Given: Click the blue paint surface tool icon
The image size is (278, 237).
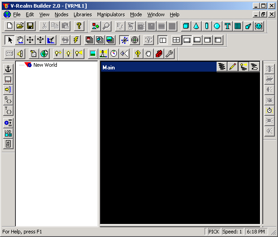Looking at the screenshot, I should [x=51, y=40].
